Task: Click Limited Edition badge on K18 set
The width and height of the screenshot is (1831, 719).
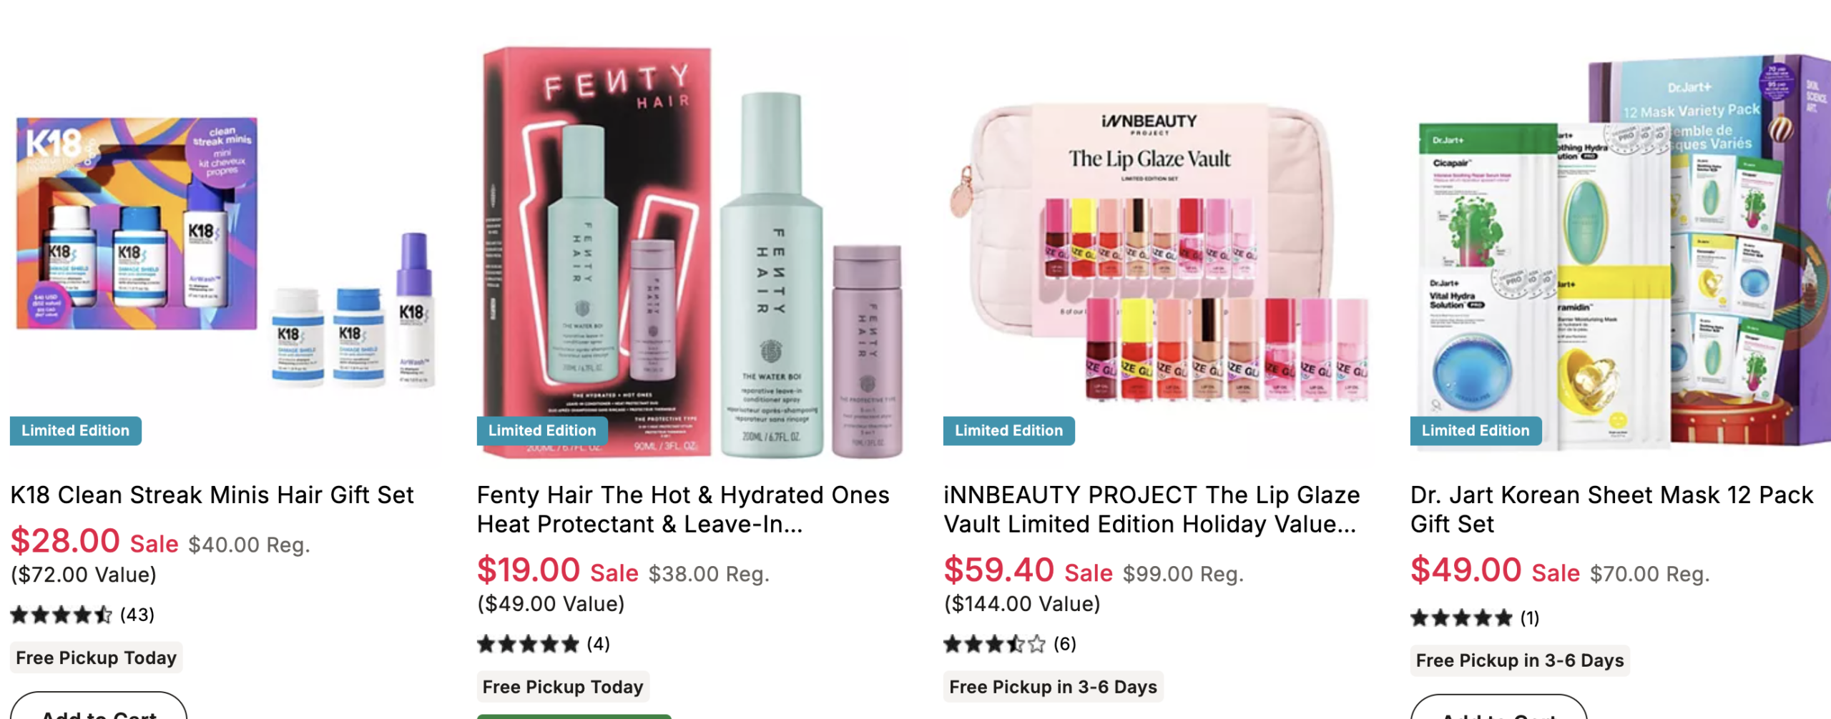Action: [76, 430]
